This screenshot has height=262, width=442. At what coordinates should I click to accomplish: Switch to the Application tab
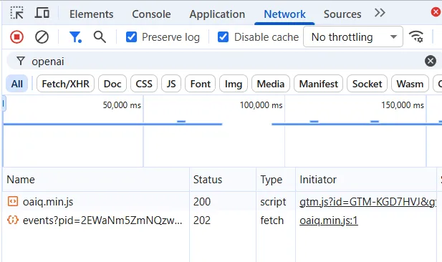click(217, 14)
